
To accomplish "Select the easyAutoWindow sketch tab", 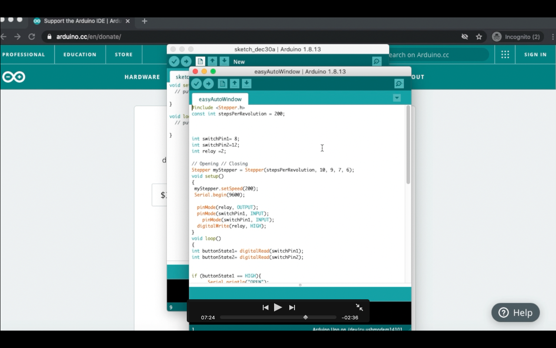I will [220, 99].
